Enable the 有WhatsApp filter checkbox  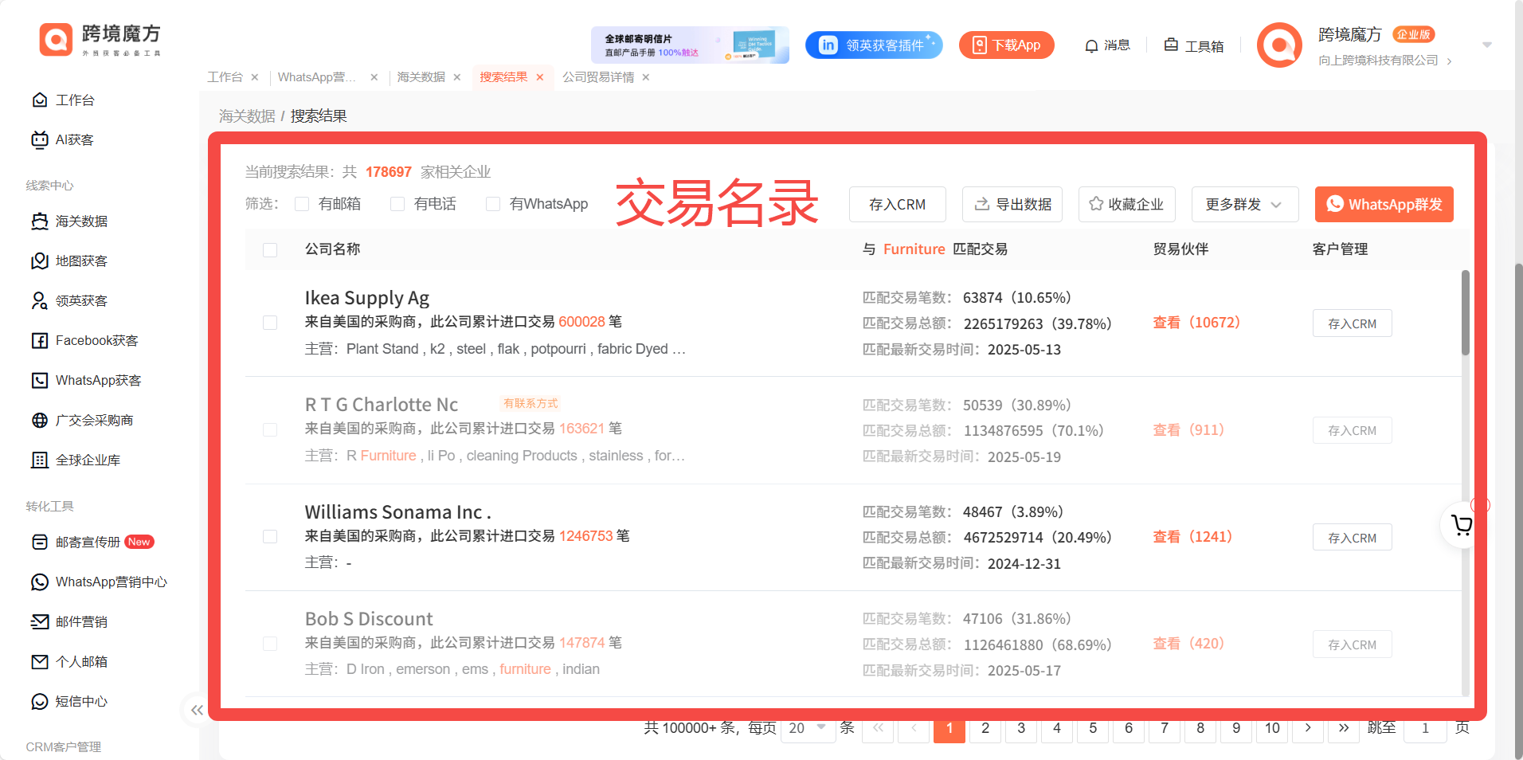click(493, 204)
